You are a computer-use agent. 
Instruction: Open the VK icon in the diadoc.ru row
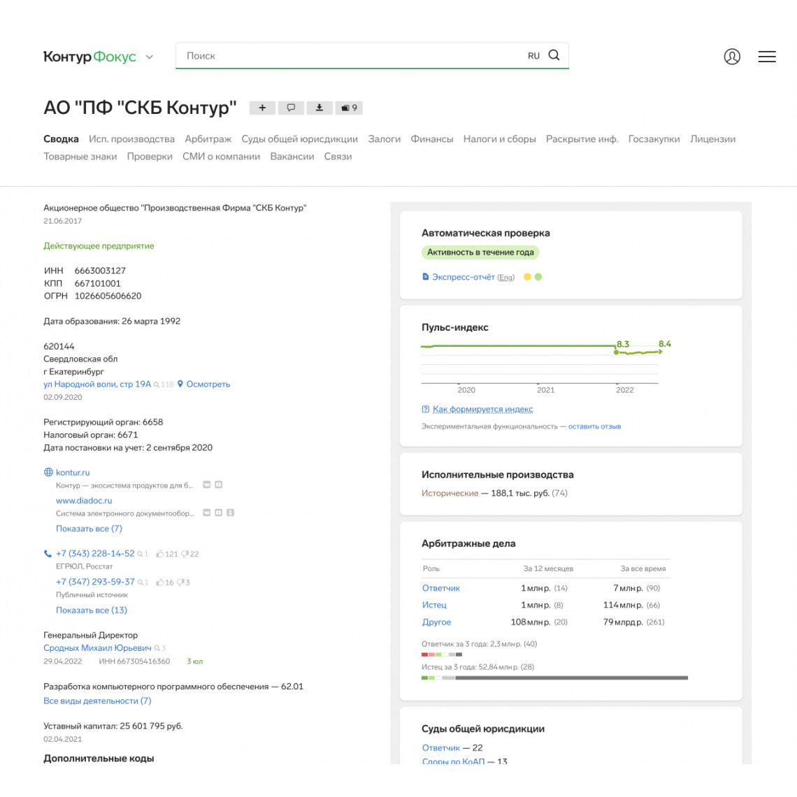206,512
